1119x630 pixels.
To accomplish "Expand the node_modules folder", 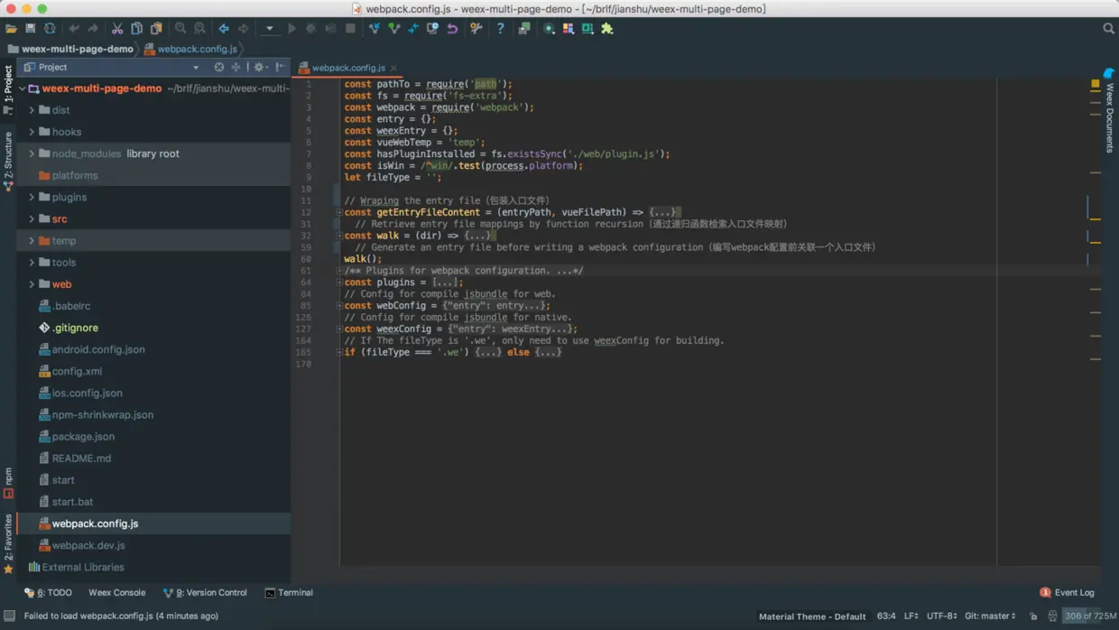I will point(32,154).
